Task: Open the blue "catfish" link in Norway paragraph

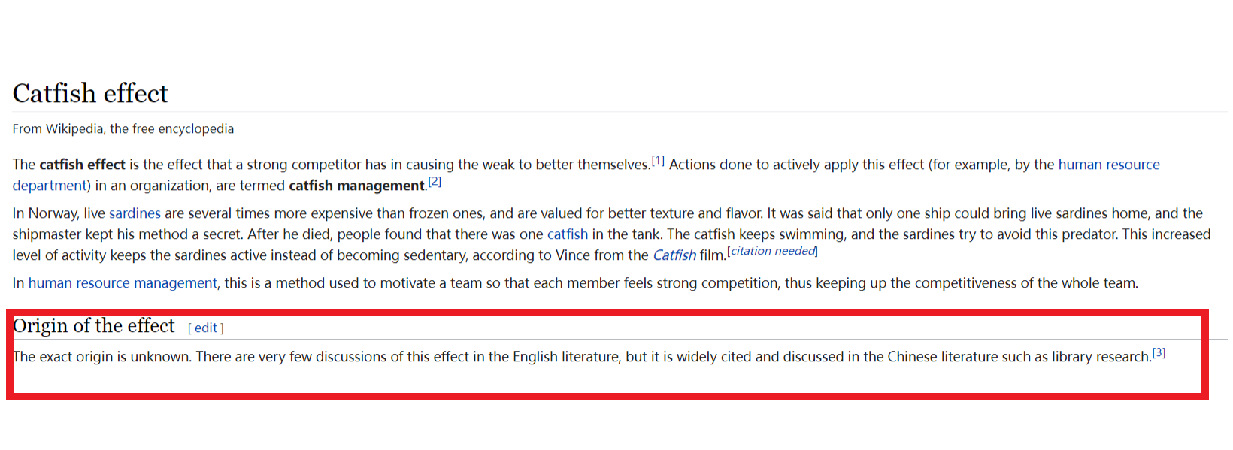Action: point(567,234)
